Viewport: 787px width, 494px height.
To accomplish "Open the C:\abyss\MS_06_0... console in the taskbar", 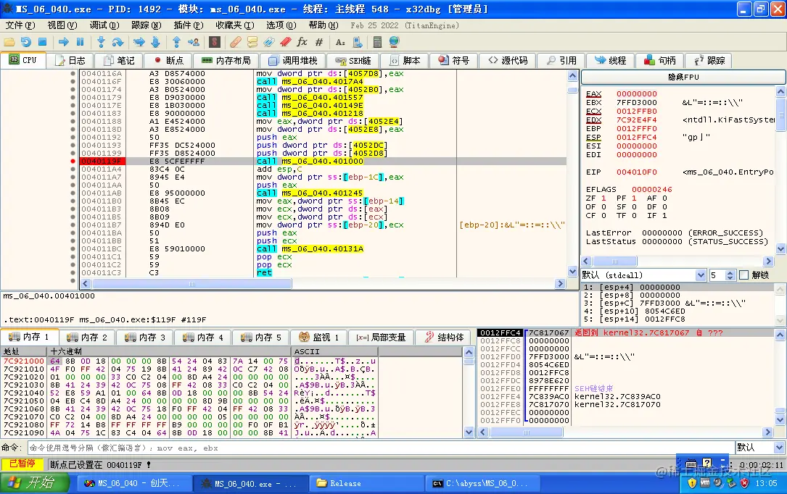I will tap(482, 483).
